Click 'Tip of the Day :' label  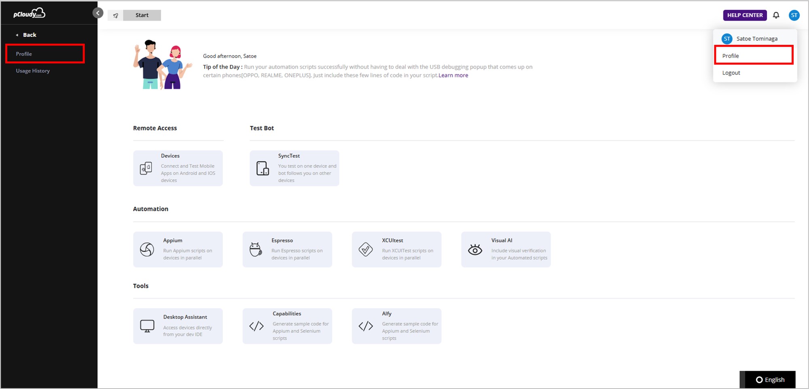223,67
